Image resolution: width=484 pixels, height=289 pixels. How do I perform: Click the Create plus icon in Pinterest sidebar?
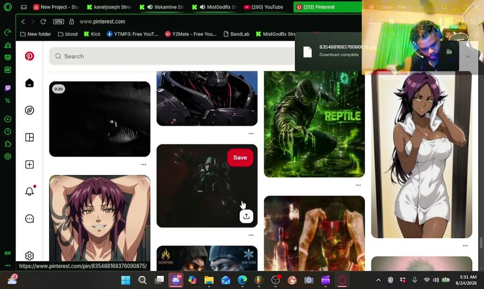29,165
